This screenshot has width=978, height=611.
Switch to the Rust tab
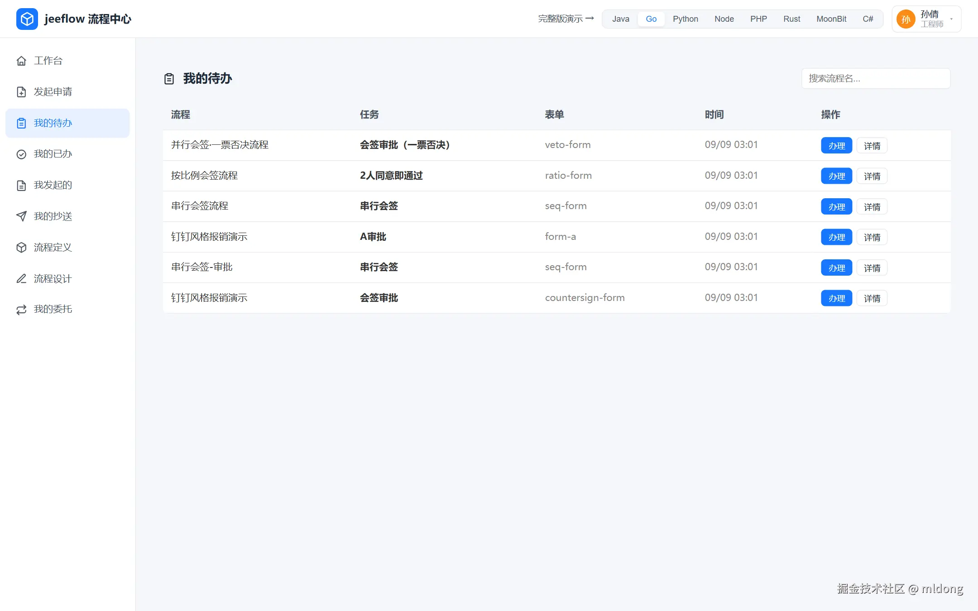pos(792,19)
